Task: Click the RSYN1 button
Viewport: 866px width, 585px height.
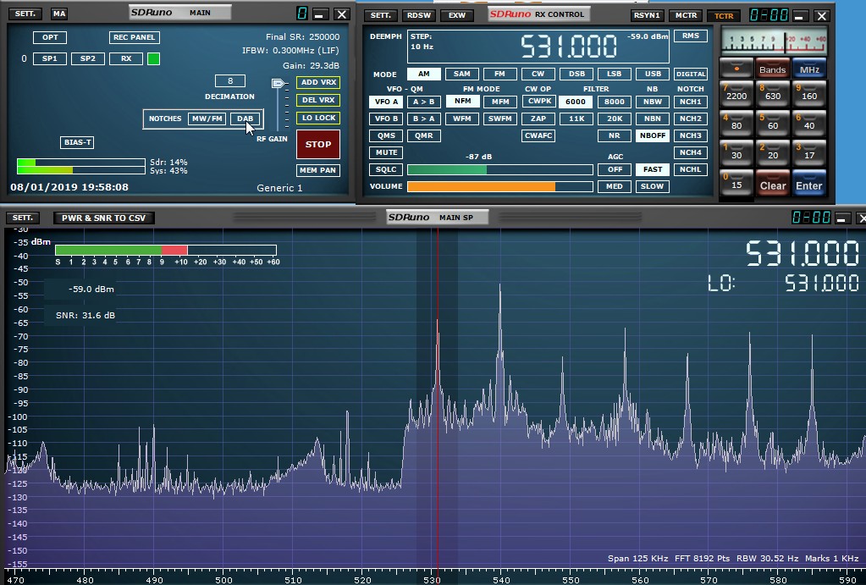Action: [x=648, y=15]
